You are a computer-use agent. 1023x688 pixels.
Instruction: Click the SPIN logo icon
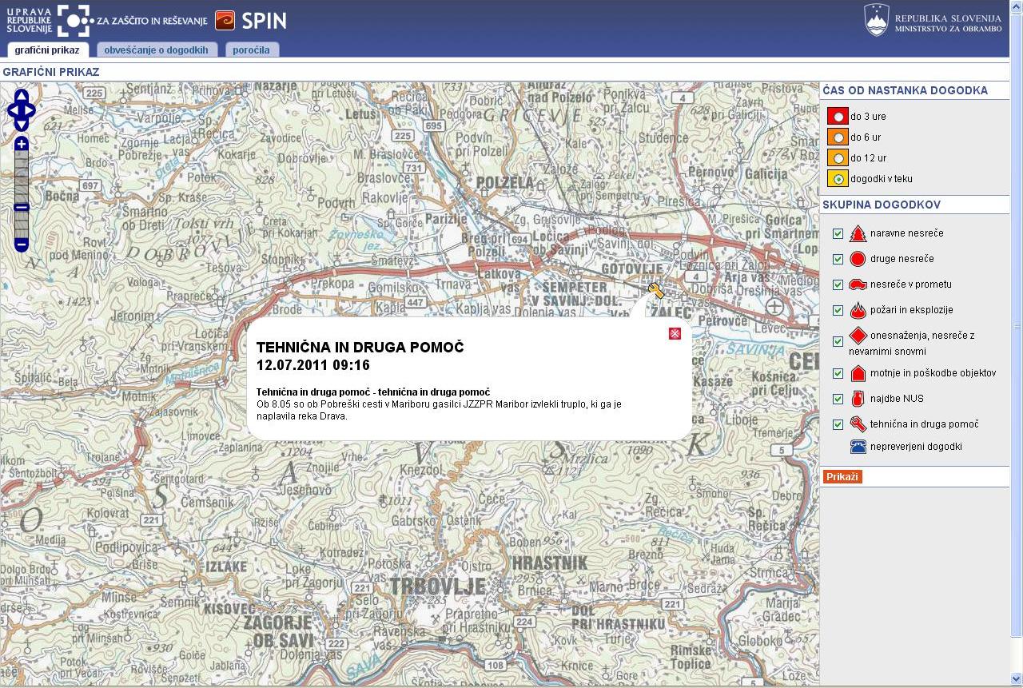(x=225, y=21)
